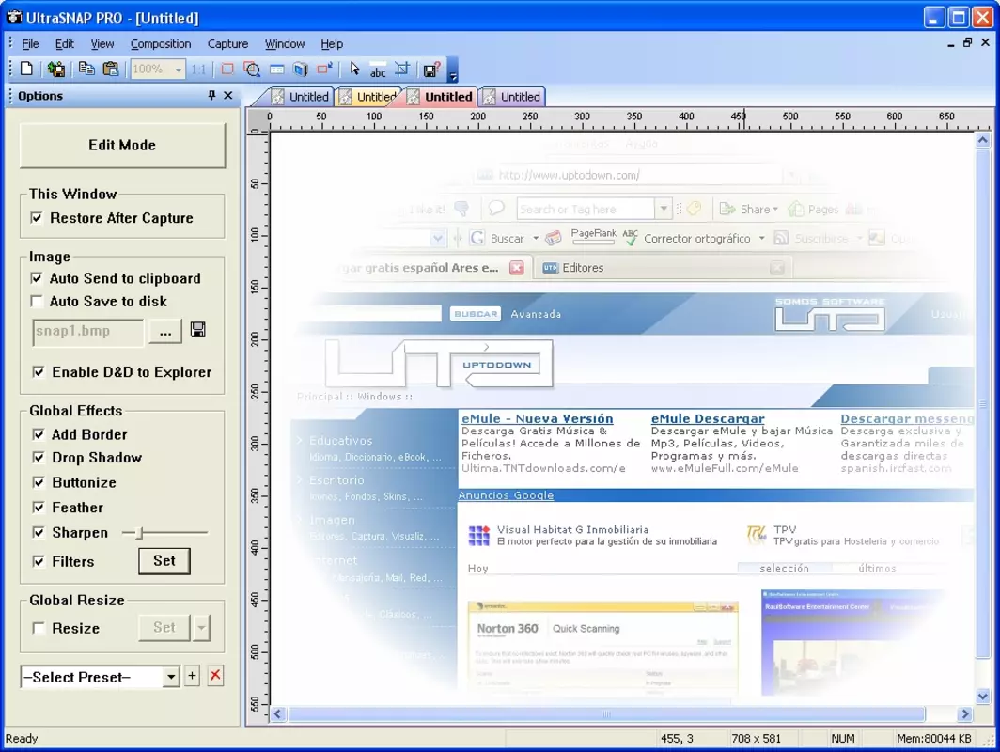
Task: Open the arrow next to Resize Set
Action: [201, 628]
